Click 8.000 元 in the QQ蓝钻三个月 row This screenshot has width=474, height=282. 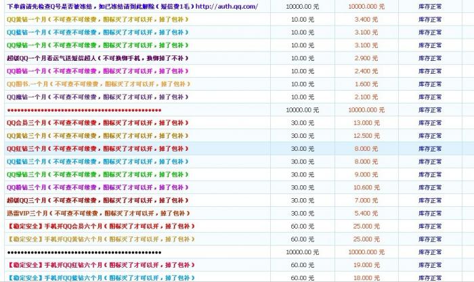click(366, 162)
